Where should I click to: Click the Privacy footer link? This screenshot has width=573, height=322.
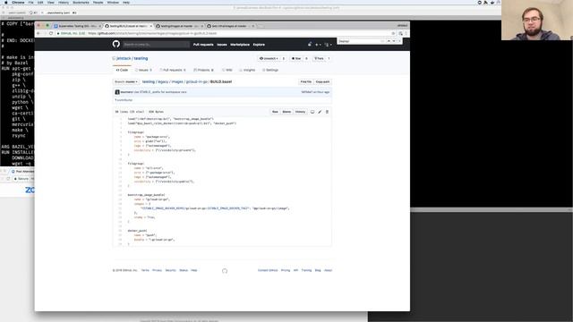click(x=158, y=270)
